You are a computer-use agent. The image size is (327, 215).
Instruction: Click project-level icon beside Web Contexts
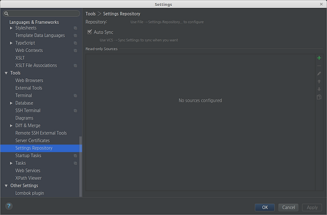[x=75, y=51]
